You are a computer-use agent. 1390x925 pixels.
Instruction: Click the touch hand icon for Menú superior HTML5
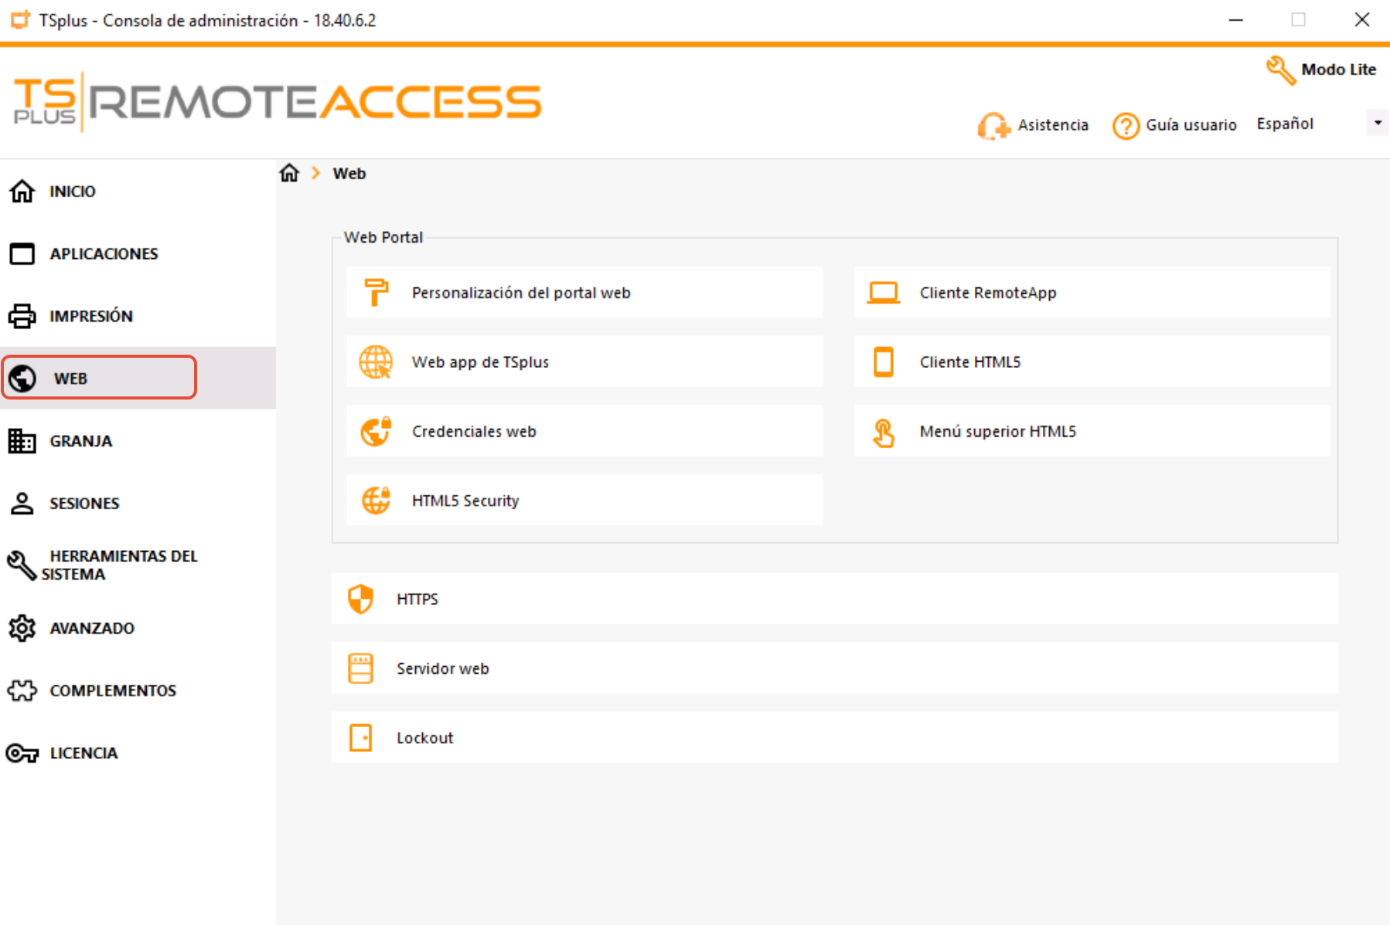[x=884, y=432]
